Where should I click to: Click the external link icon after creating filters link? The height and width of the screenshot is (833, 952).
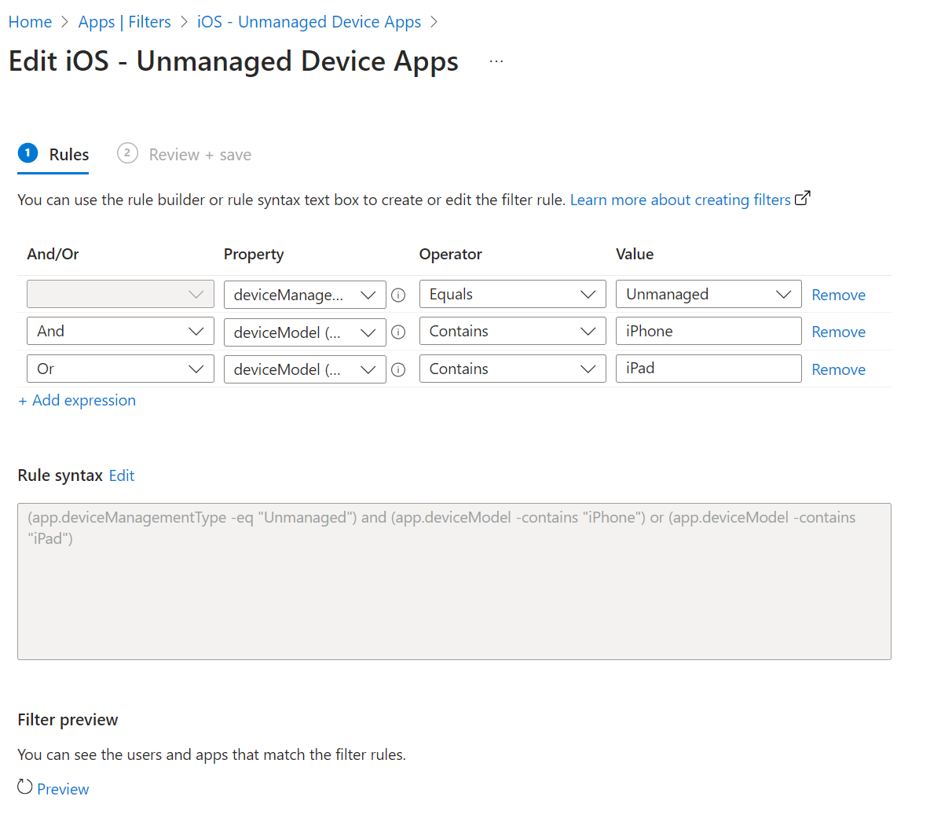pyautogui.click(x=803, y=199)
